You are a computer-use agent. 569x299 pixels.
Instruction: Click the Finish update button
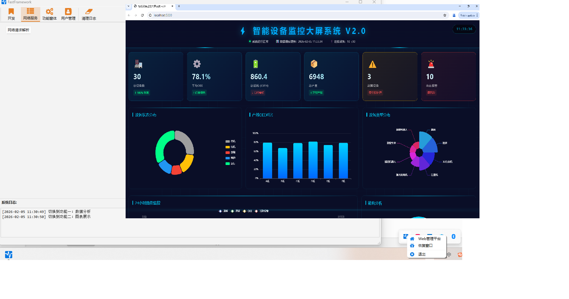(467, 15)
